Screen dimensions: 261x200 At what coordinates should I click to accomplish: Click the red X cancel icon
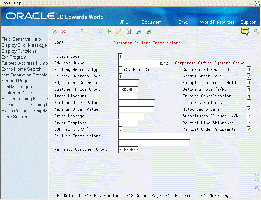pos(64,31)
